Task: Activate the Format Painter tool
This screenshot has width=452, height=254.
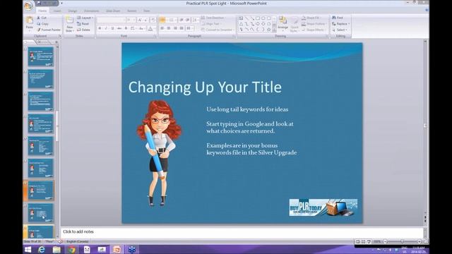Action: pyautogui.click(x=49, y=30)
